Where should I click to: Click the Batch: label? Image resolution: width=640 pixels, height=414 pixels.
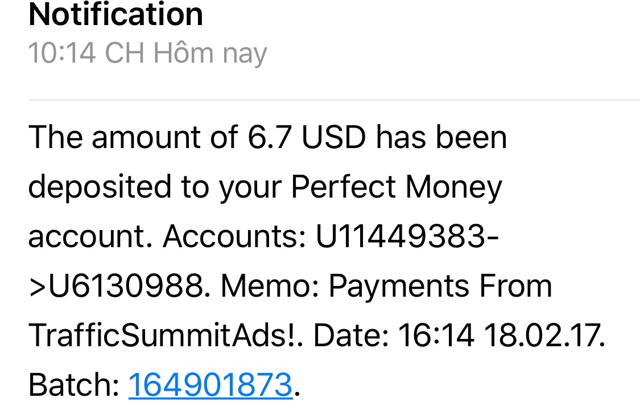pyautogui.click(x=74, y=384)
